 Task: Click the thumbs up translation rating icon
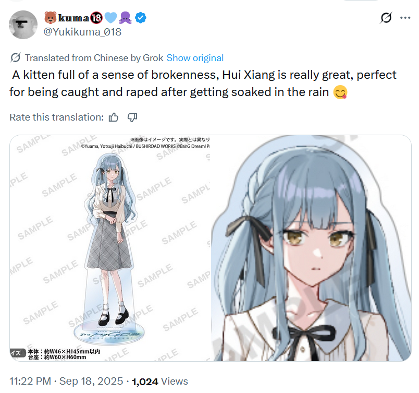tap(114, 117)
